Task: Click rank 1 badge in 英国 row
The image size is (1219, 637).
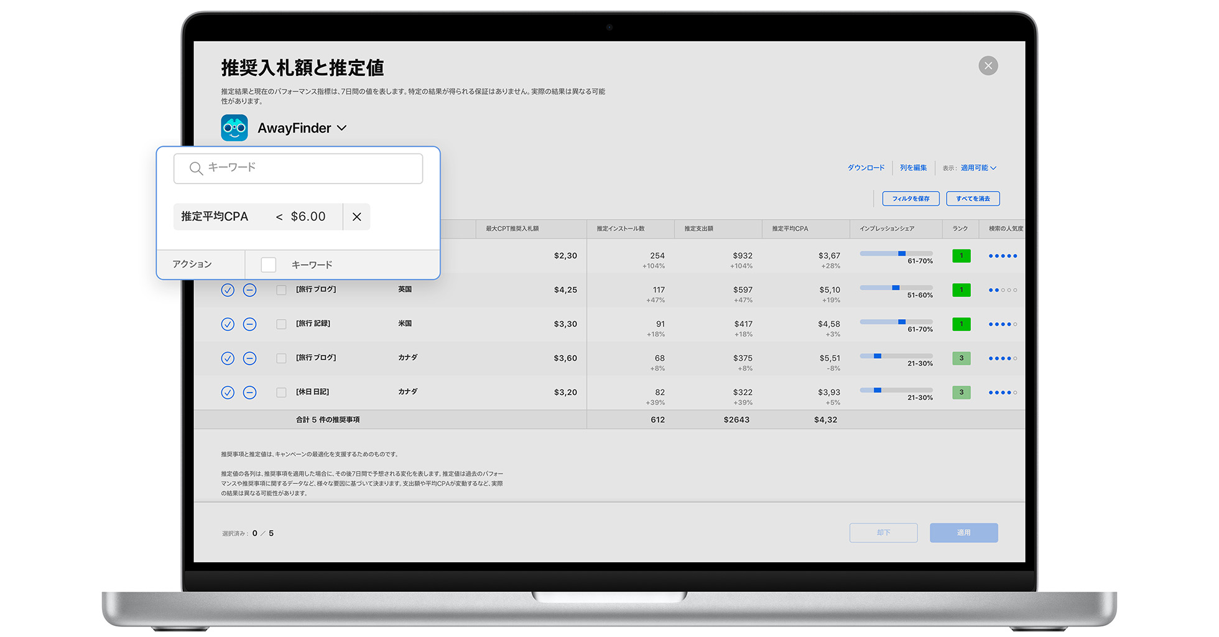Action: point(961,290)
